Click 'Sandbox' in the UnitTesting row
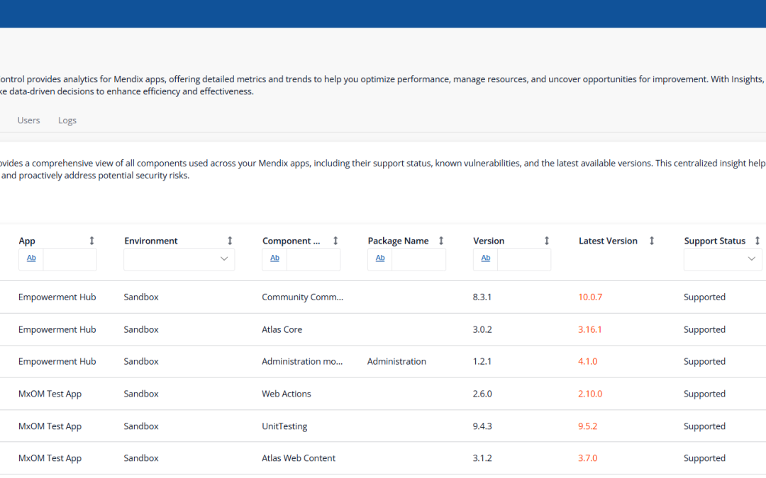The width and height of the screenshot is (766, 478). (141, 426)
